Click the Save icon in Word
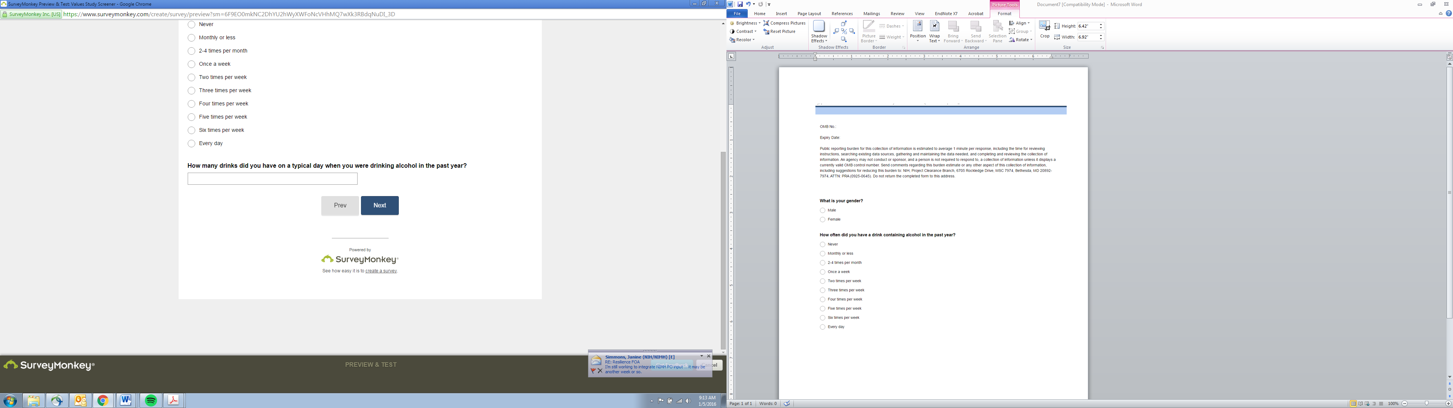Image resolution: width=1453 pixels, height=408 pixels. 740,5
